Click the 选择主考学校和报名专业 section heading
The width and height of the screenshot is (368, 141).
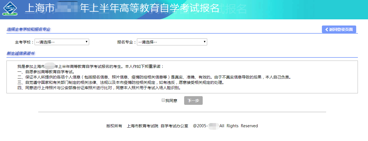coord(28,29)
